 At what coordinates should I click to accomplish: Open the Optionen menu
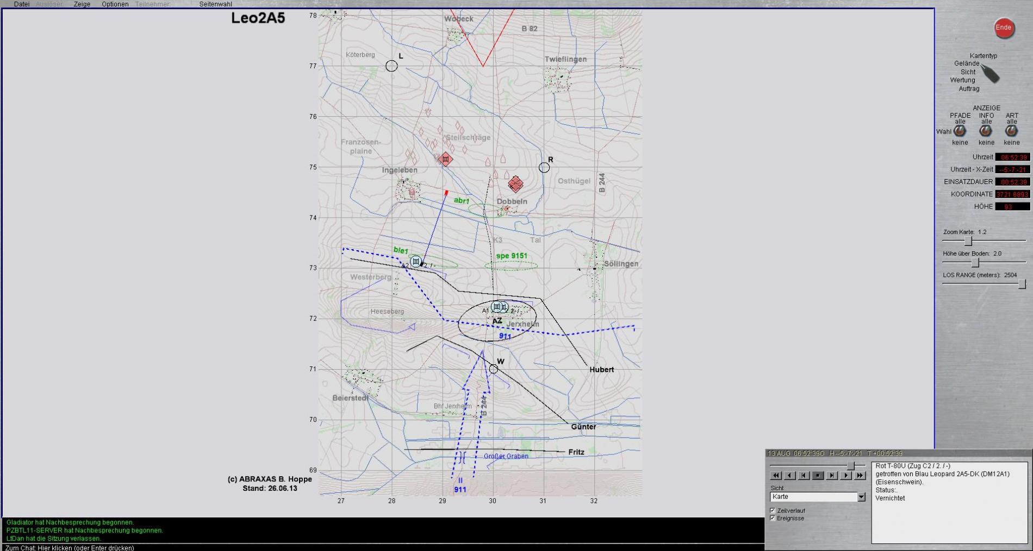(115, 4)
